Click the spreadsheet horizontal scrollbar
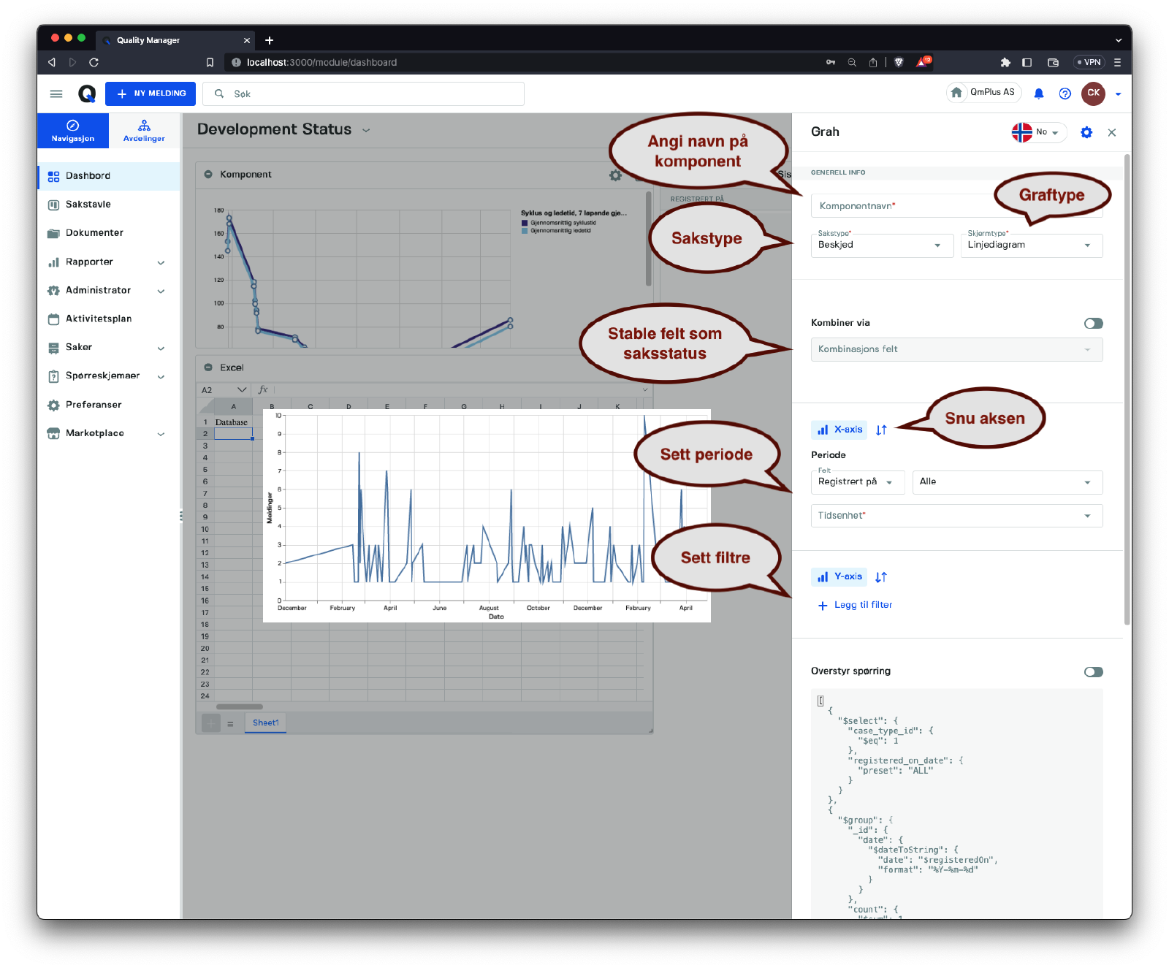The width and height of the screenshot is (1169, 968). [240, 706]
